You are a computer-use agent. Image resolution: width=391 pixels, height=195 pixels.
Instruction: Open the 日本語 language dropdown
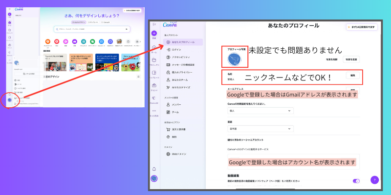click(x=261, y=129)
